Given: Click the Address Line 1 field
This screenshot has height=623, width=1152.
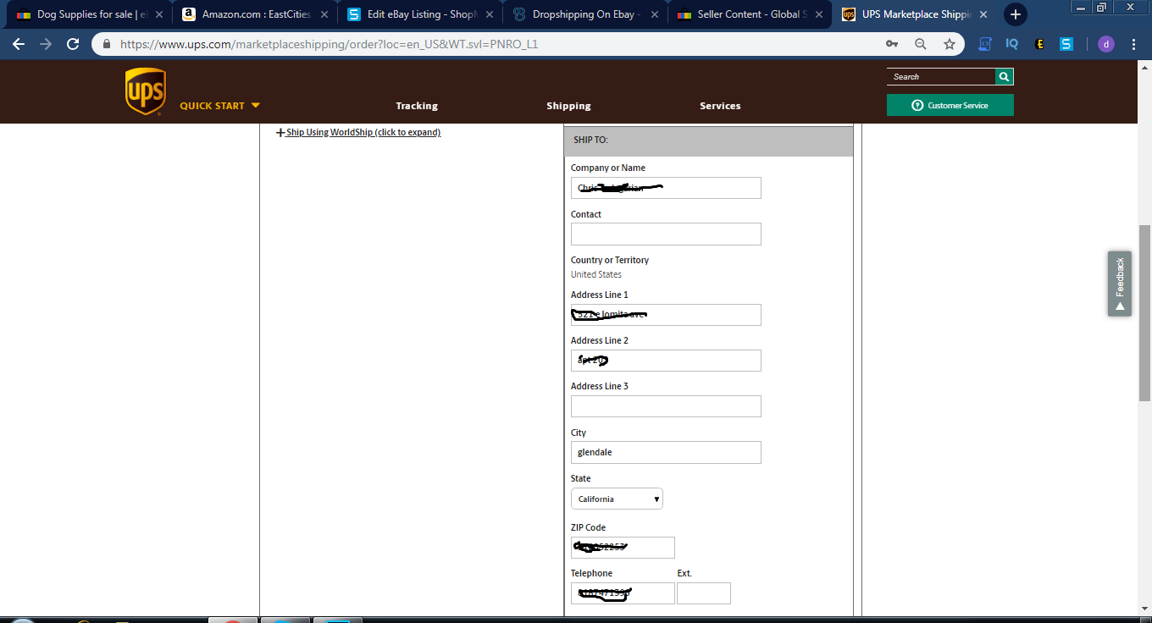Looking at the screenshot, I should point(666,315).
